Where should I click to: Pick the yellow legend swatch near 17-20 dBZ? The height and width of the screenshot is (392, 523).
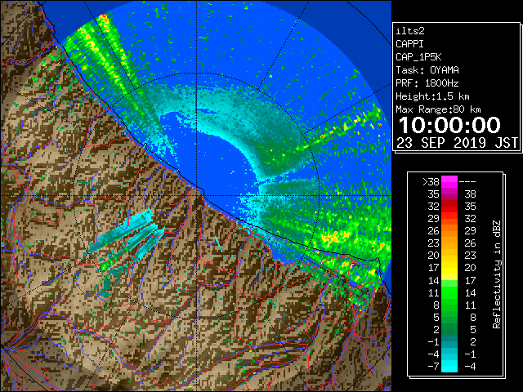coord(449,268)
